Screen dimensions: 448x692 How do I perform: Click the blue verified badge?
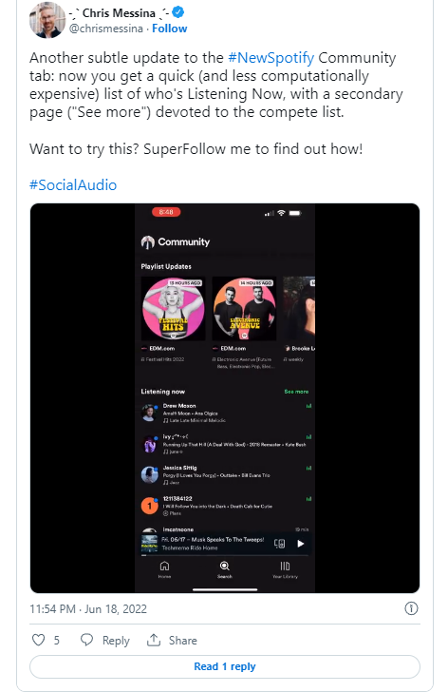point(178,12)
